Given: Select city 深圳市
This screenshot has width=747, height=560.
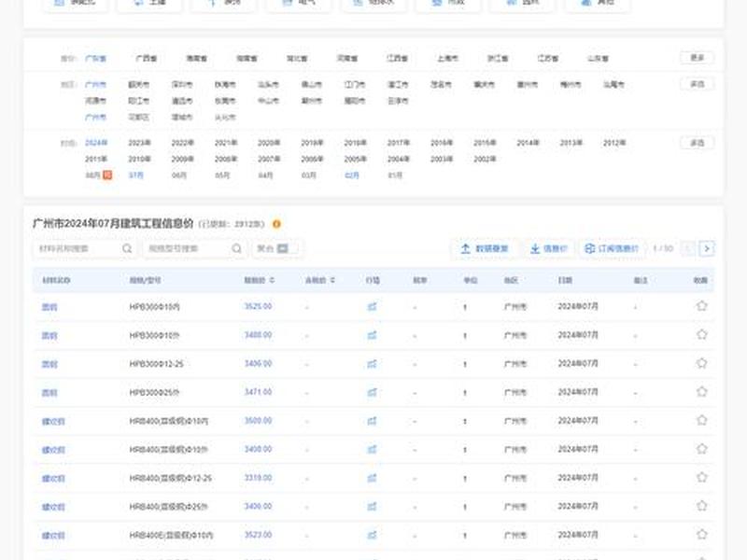Looking at the screenshot, I should [182, 84].
